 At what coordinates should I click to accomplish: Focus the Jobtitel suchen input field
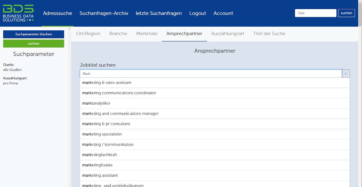coord(211,74)
